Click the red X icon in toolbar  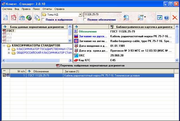coord(175,18)
